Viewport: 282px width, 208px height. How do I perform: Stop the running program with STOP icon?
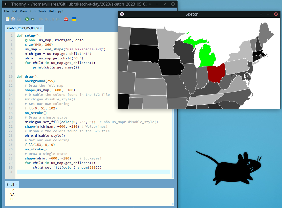point(66,19)
